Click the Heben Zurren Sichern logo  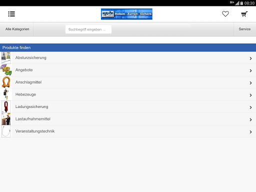tap(126, 14)
